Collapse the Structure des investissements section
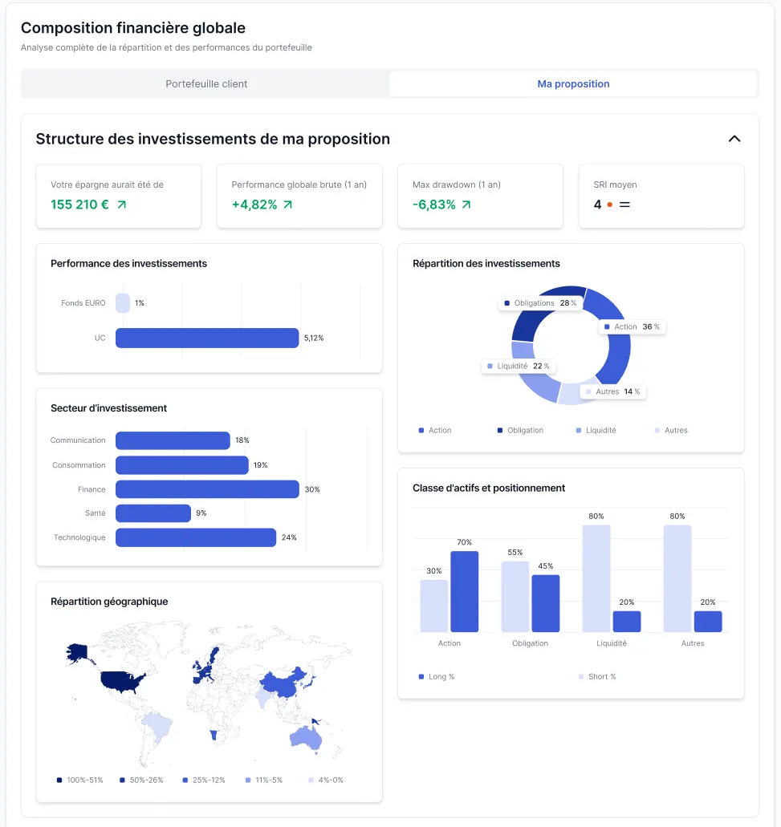Viewport: 781px width, 827px height. point(734,139)
